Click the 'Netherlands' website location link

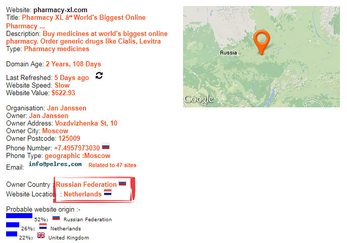tap(82, 194)
